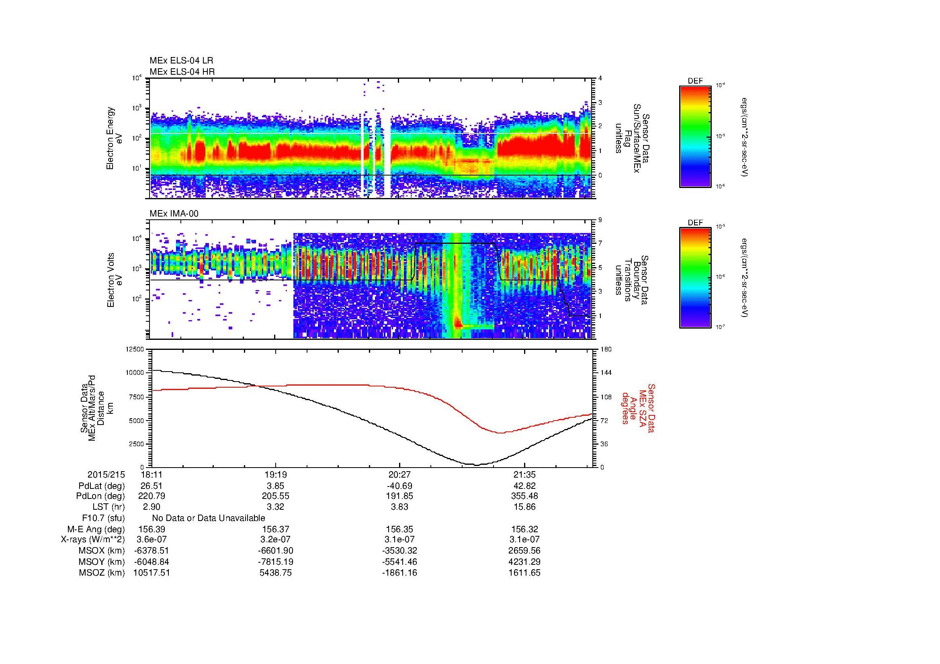Click the time tick label '18:11'

pyautogui.click(x=152, y=475)
